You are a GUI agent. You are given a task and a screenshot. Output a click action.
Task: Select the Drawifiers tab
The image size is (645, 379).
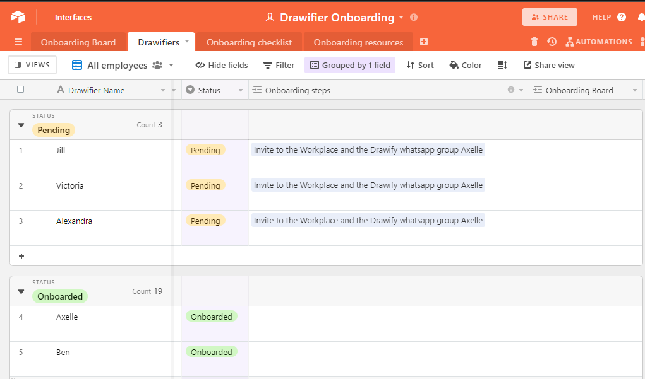pyautogui.click(x=159, y=42)
